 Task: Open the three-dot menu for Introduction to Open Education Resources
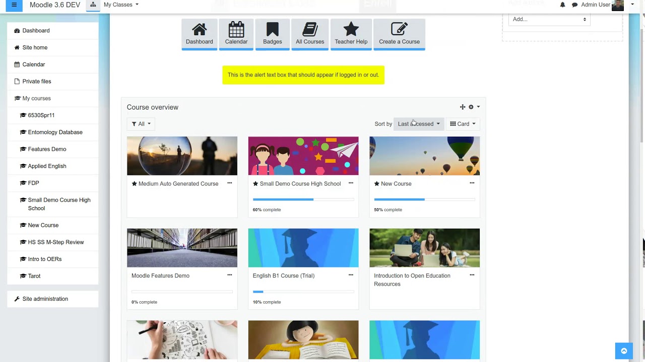pos(472,275)
